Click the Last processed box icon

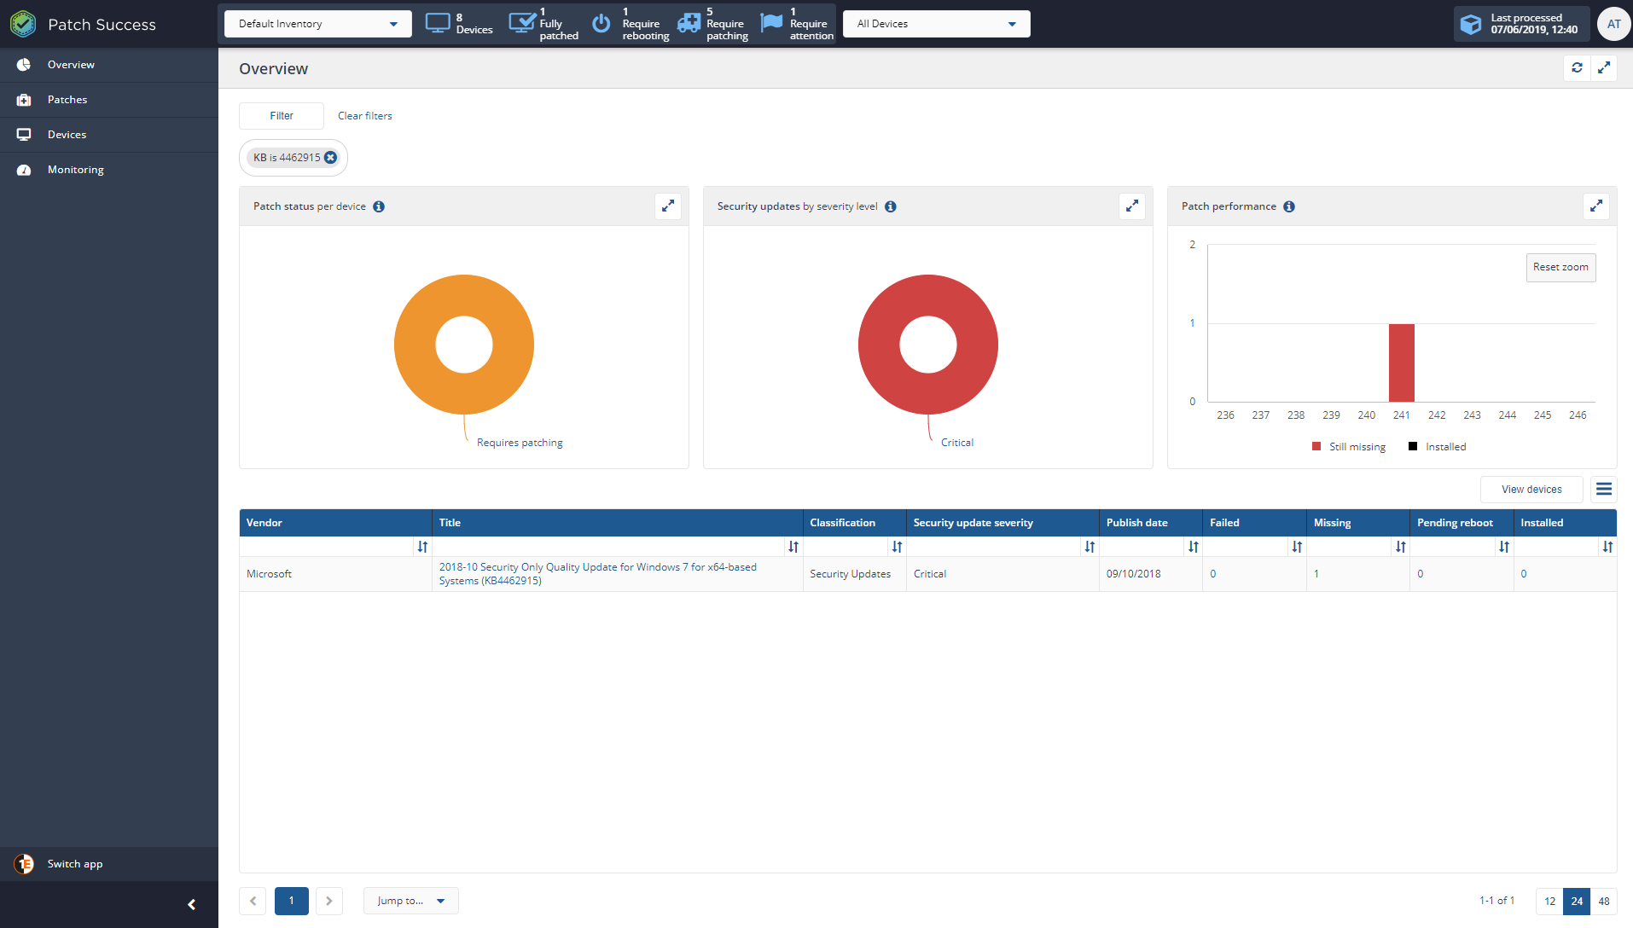coord(1471,24)
